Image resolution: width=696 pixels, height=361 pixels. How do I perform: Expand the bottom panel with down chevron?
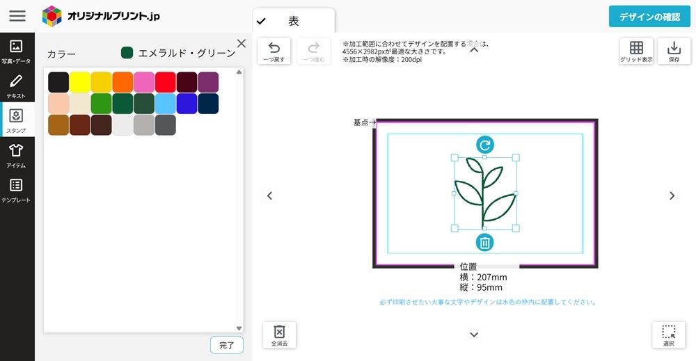click(x=474, y=335)
